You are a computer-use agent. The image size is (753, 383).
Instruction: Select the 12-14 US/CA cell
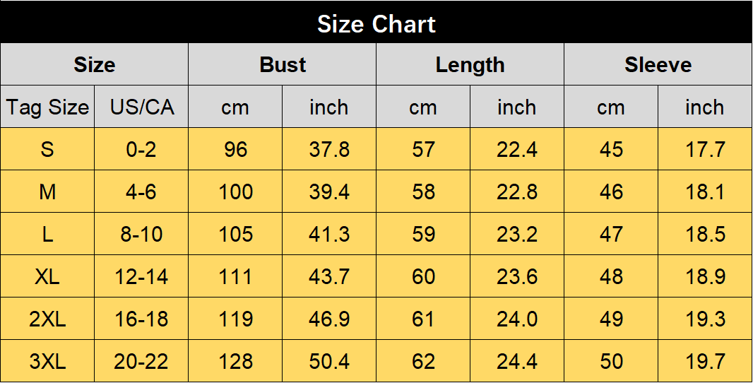(x=141, y=276)
